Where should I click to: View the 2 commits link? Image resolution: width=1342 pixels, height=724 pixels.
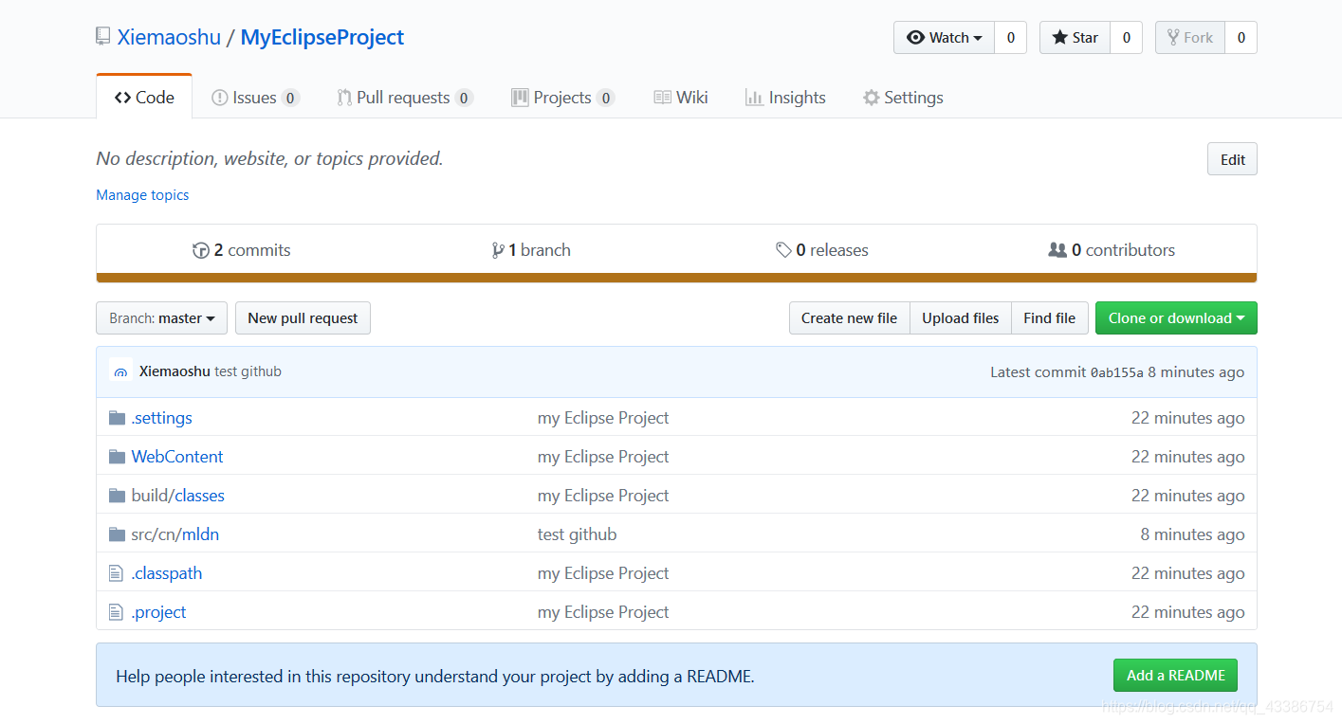242,250
